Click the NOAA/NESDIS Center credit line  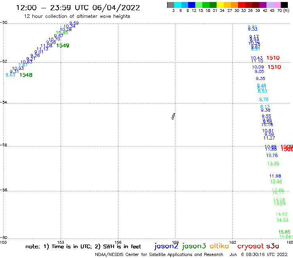click(x=159, y=255)
